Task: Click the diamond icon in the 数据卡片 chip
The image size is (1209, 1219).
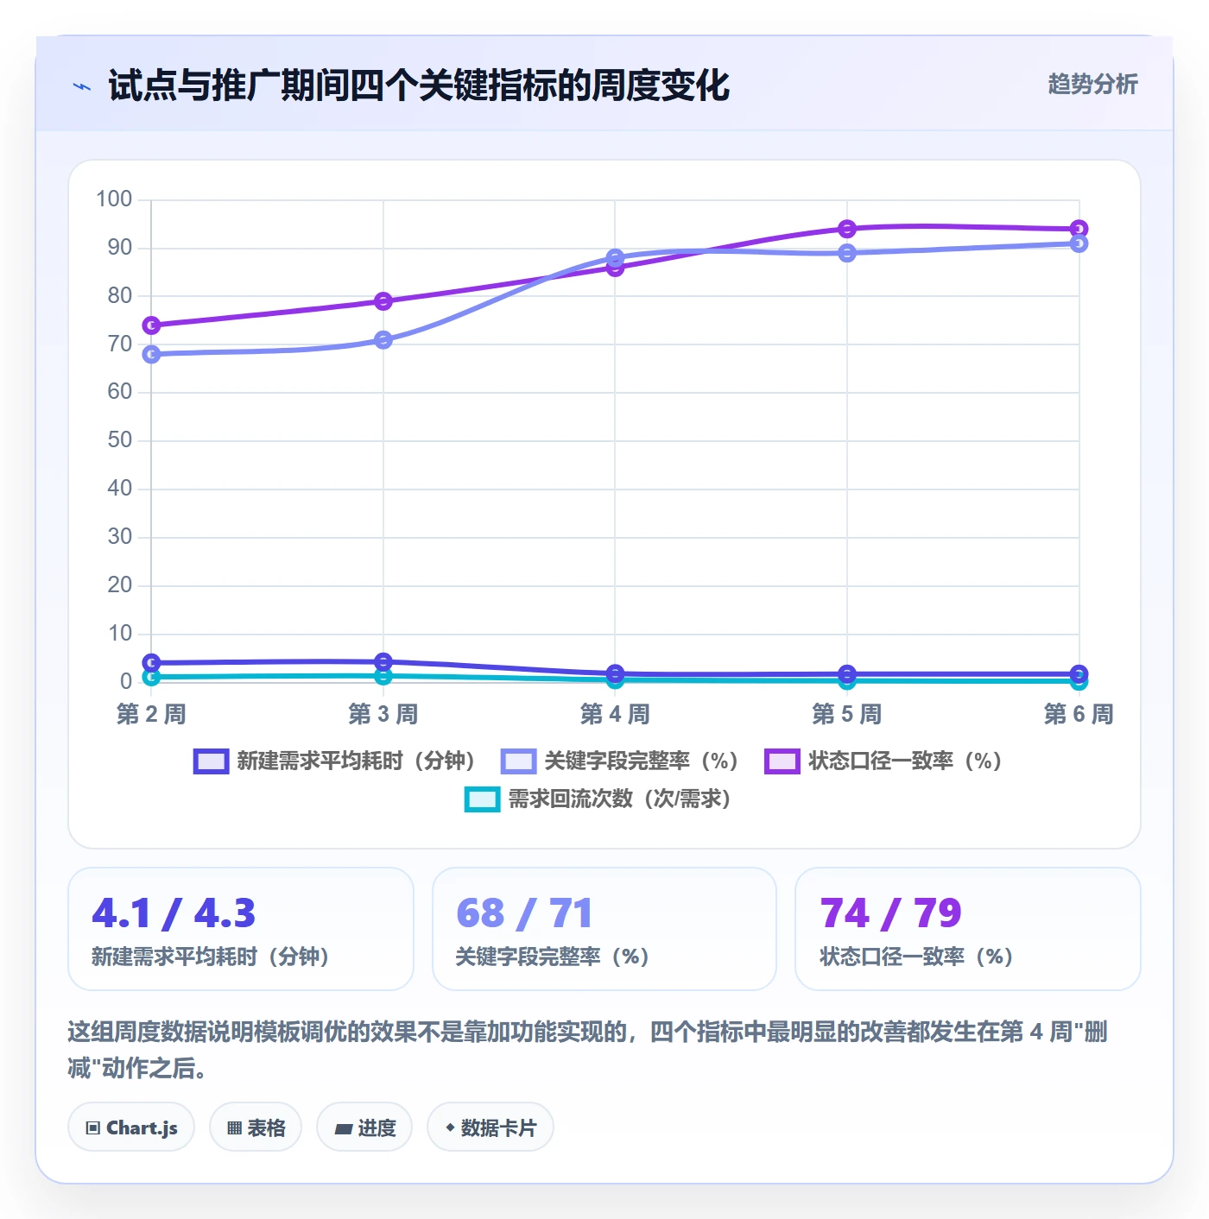Action: tap(450, 1127)
